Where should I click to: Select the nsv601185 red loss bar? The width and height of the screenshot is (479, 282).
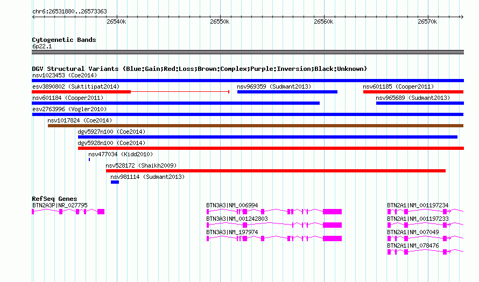click(413, 92)
